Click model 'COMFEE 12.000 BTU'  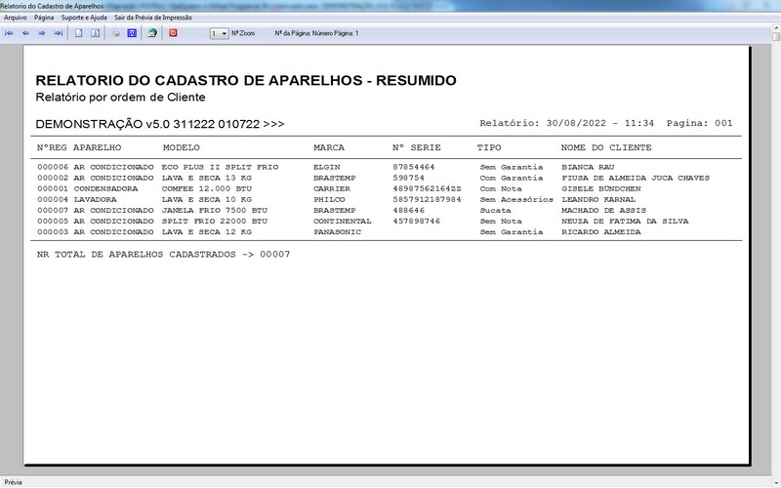(207, 188)
